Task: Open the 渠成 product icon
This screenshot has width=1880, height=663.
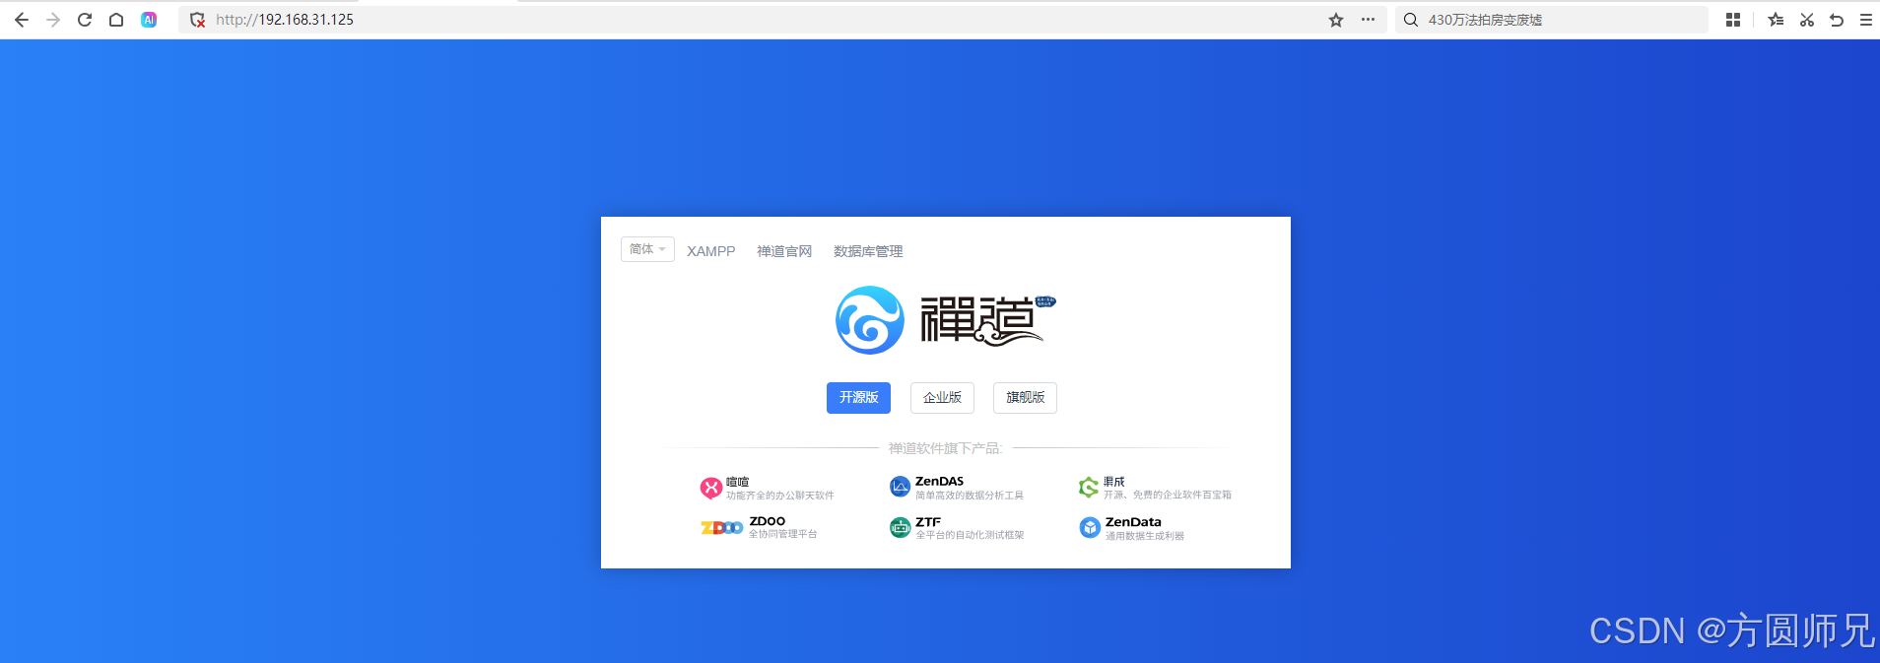Action: (x=1089, y=487)
